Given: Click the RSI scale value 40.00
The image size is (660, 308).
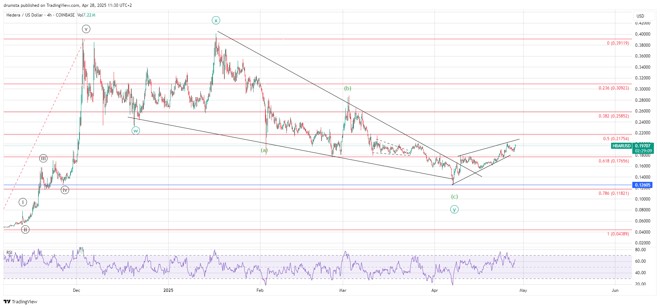Looking at the screenshot, I should click(640, 273).
